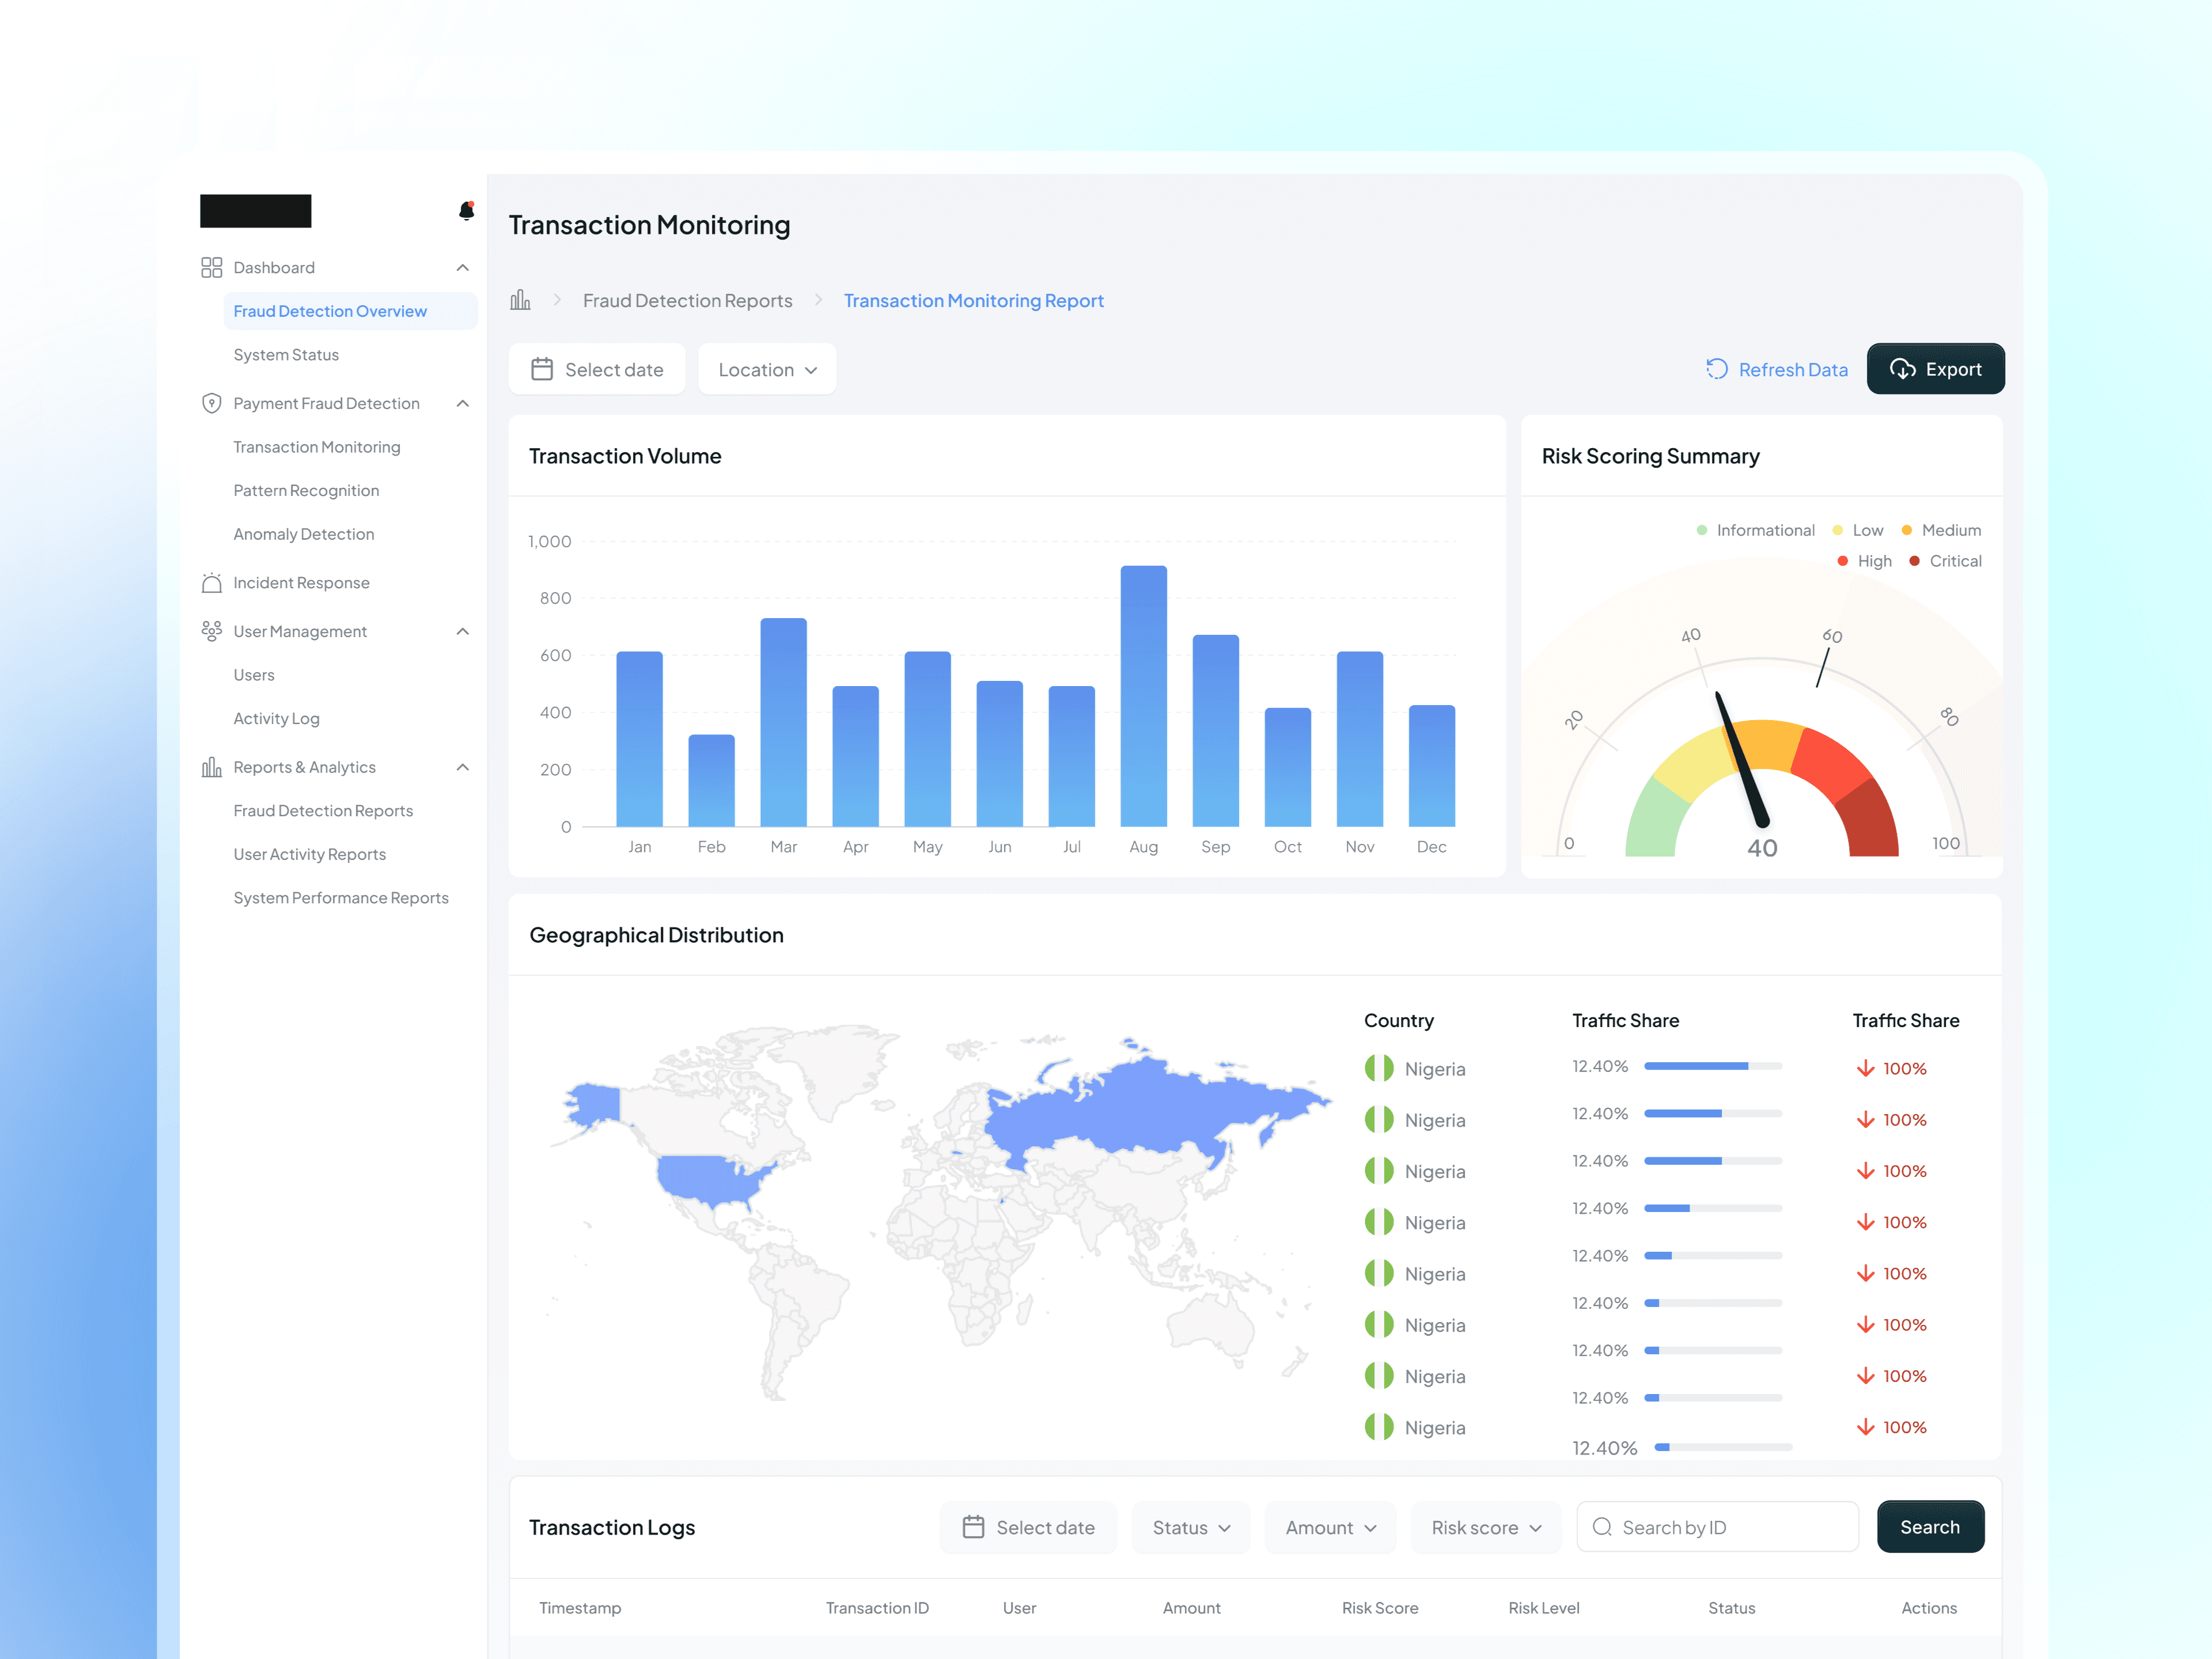This screenshot has width=2212, height=1659.
Task: Click the August bar in Transaction Volume
Action: (x=1143, y=696)
